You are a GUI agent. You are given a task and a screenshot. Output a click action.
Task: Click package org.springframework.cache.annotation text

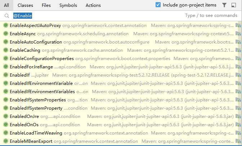(82, 50)
